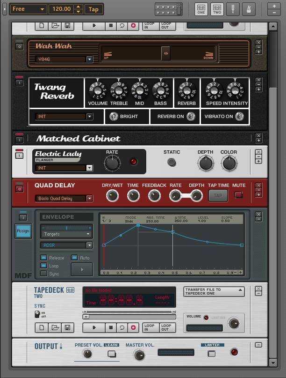Open the tuner fork icon
The image size is (286, 378).
pyautogui.click(x=233, y=9)
